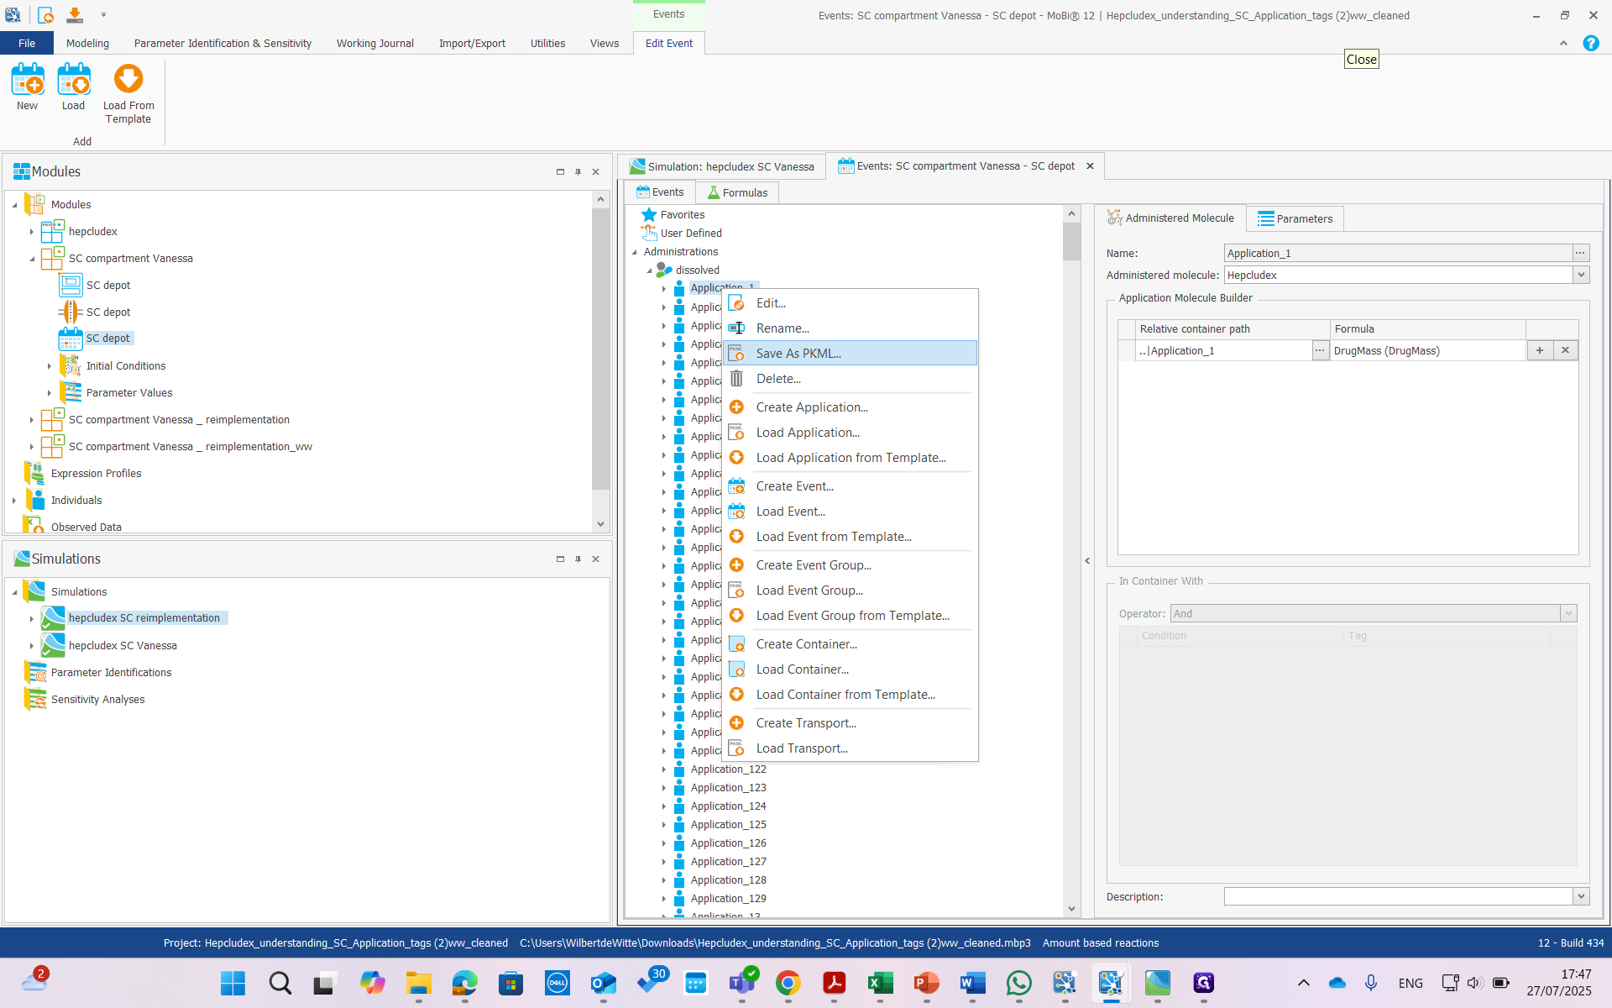The width and height of the screenshot is (1612, 1008).
Task: Collapse the ribbon using the chevron toggle
Action: [1563, 43]
